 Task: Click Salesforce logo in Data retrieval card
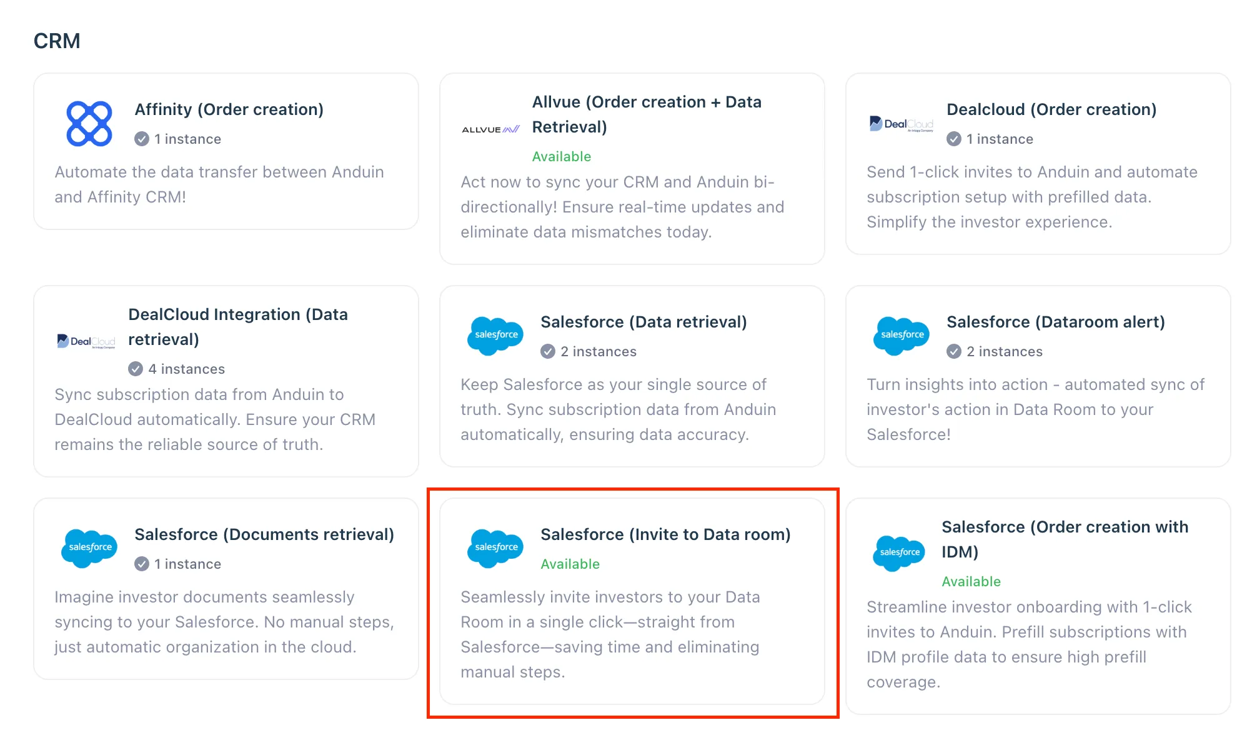(x=495, y=336)
